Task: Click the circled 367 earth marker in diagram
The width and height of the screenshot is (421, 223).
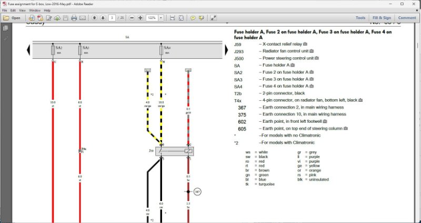Action: pos(197,192)
